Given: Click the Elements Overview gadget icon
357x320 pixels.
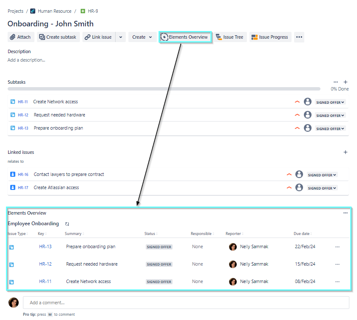Looking at the screenshot, I should 164,37.
